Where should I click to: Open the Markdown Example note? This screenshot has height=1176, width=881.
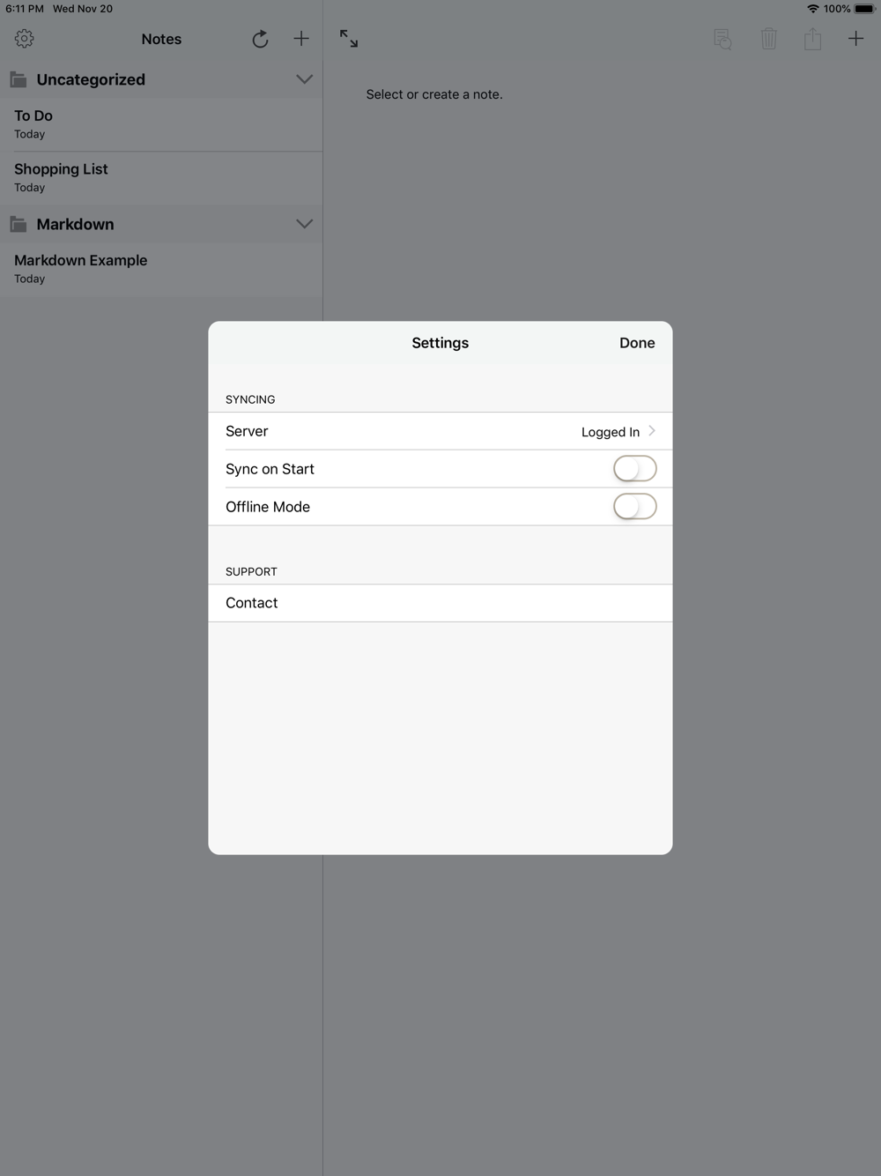[161, 270]
